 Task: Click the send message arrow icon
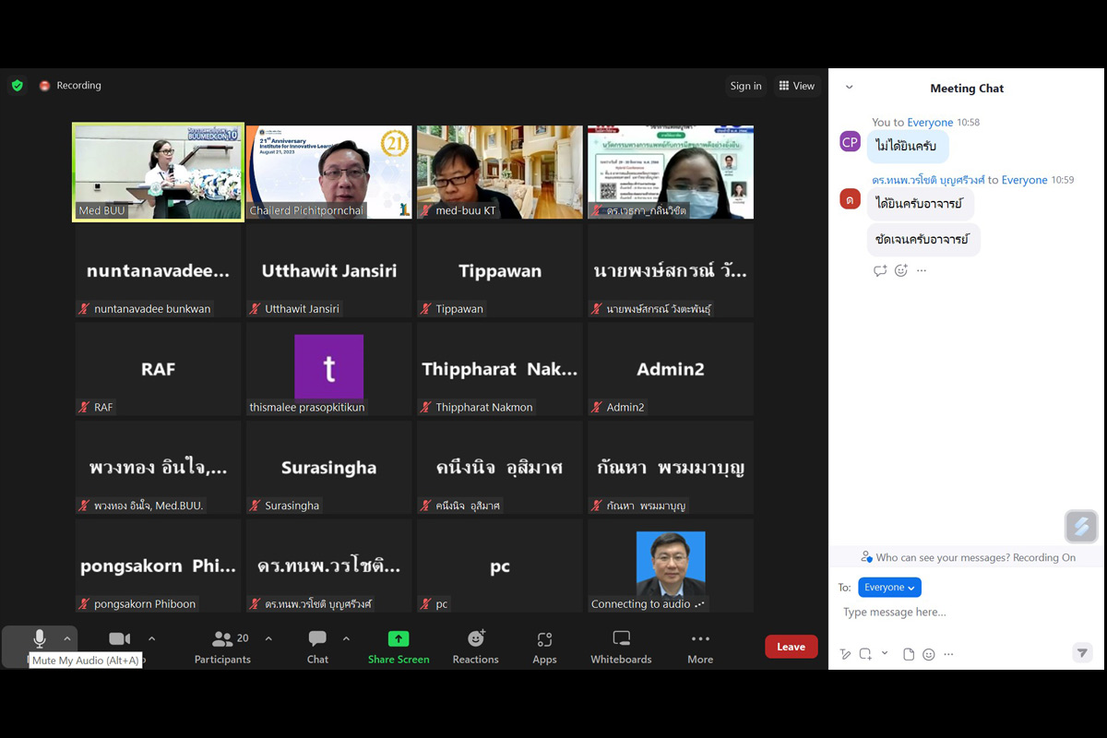pyautogui.click(x=1082, y=653)
